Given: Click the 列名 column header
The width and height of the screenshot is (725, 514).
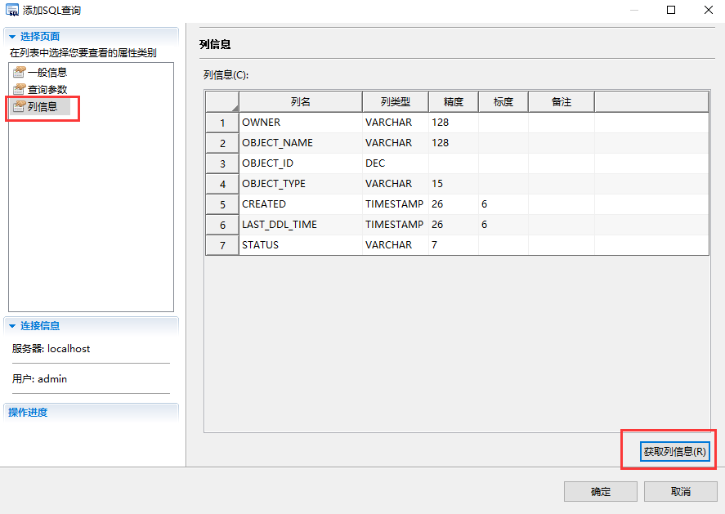Looking at the screenshot, I should coord(301,101).
